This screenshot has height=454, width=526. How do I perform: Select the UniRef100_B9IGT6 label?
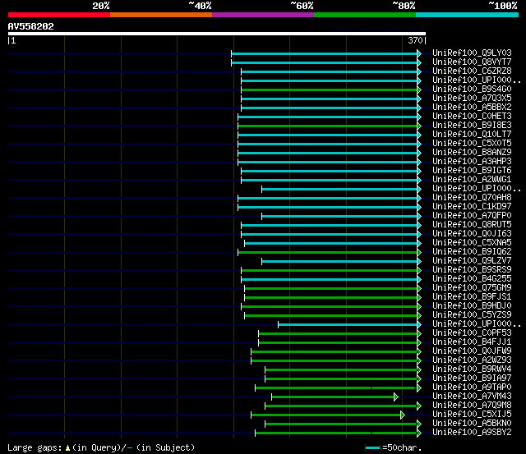coord(472,171)
